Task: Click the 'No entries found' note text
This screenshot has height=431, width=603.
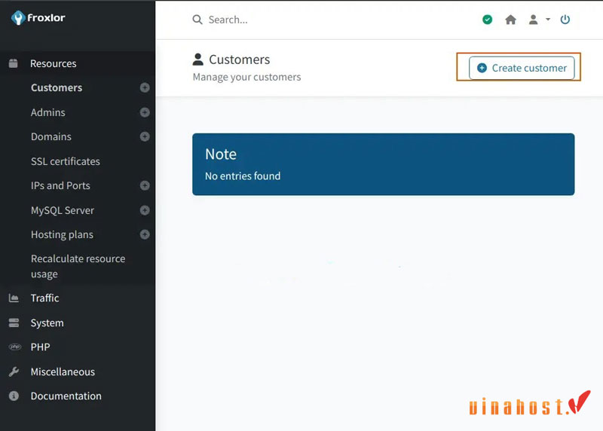Action: pyautogui.click(x=243, y=176)
